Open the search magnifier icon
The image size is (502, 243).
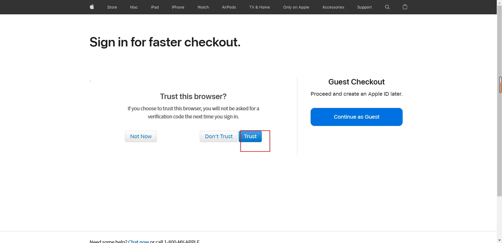387,7
